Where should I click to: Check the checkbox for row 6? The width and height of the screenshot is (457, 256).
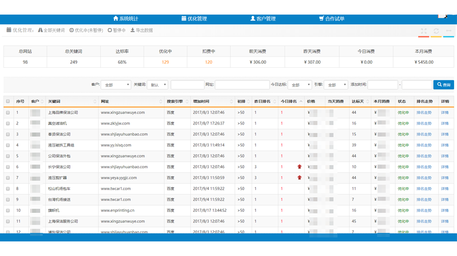[x=8, y=167]
